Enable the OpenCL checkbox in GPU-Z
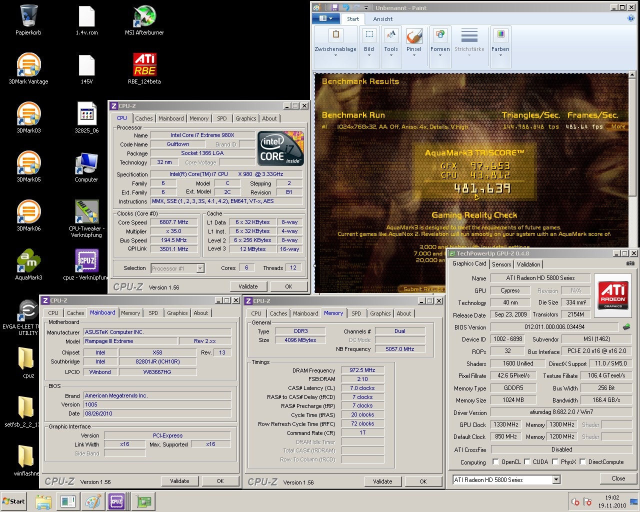 pyautogui.click(x=495, y=462)
